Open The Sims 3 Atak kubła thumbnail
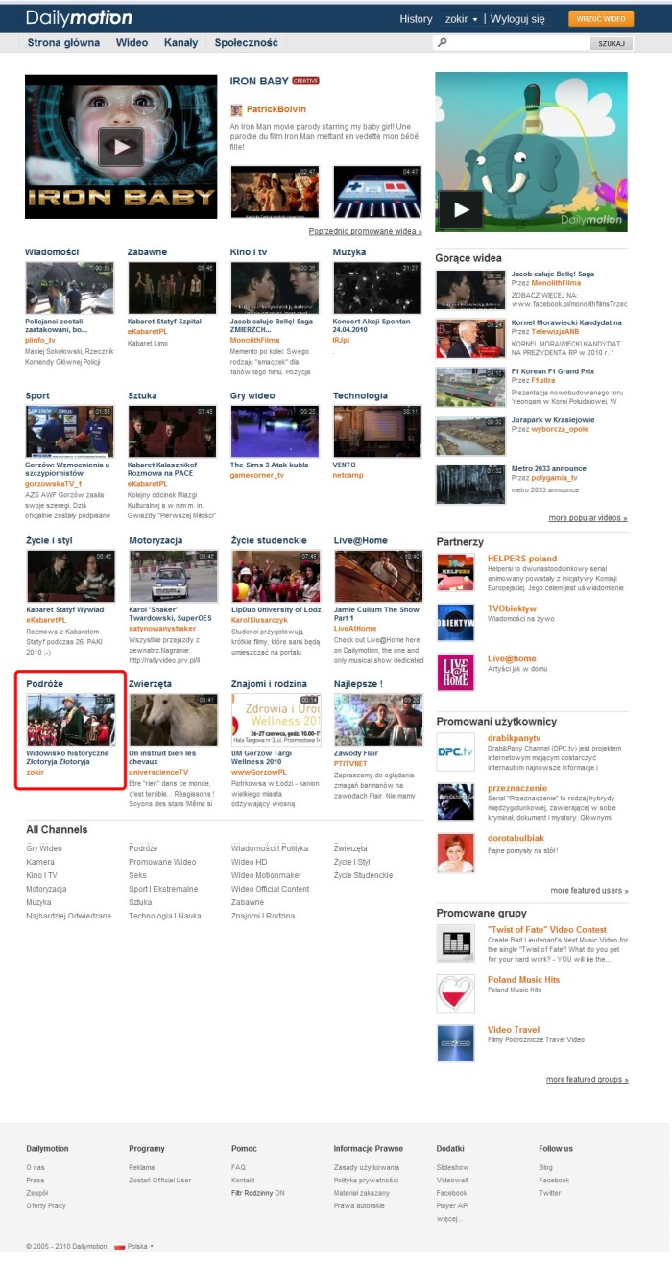The height and width of the screenshot is (1264, 672). [275, 432]
